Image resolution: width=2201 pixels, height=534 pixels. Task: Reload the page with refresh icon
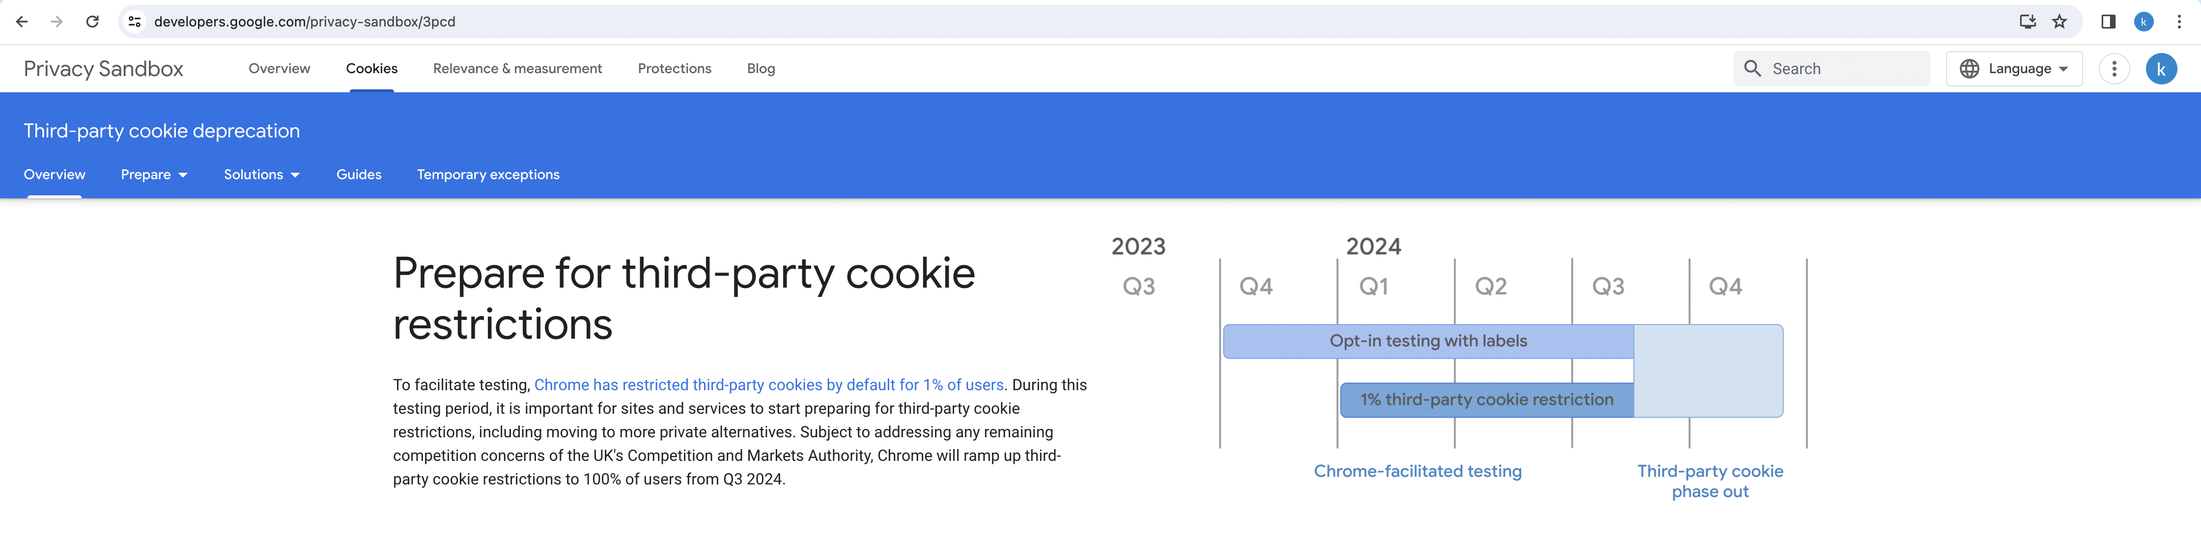click(x=92, y=21)
